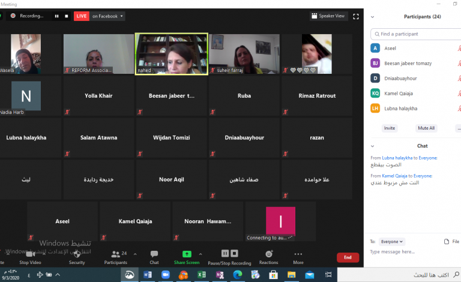Select the Ruba participant tile

[244, 96]
